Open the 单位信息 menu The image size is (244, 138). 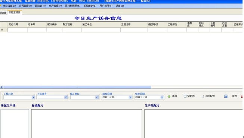pos(9,6)
